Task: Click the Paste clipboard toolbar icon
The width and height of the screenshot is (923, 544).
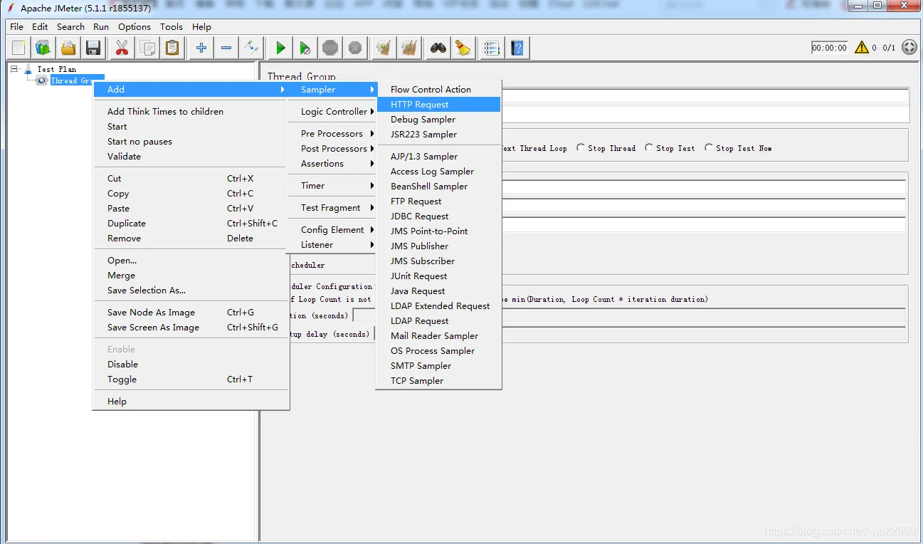Action: click(x=172, y=48)
